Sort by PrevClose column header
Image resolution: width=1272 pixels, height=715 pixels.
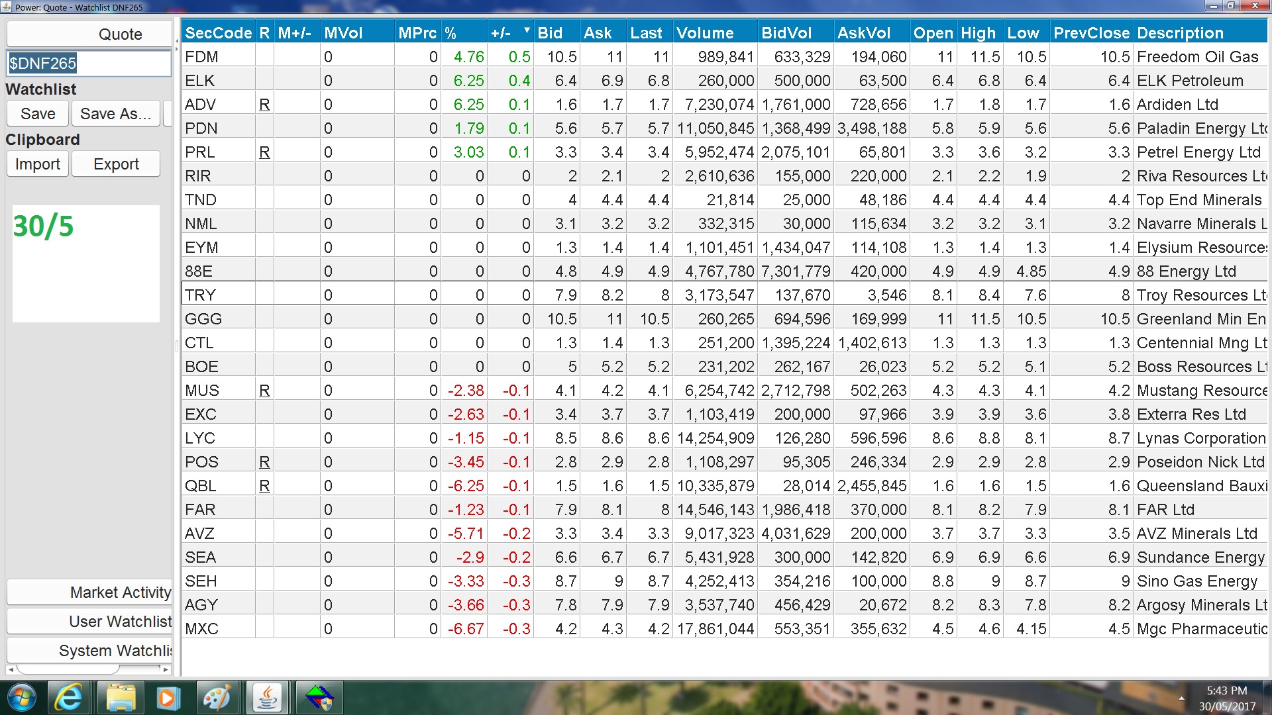1091,33
